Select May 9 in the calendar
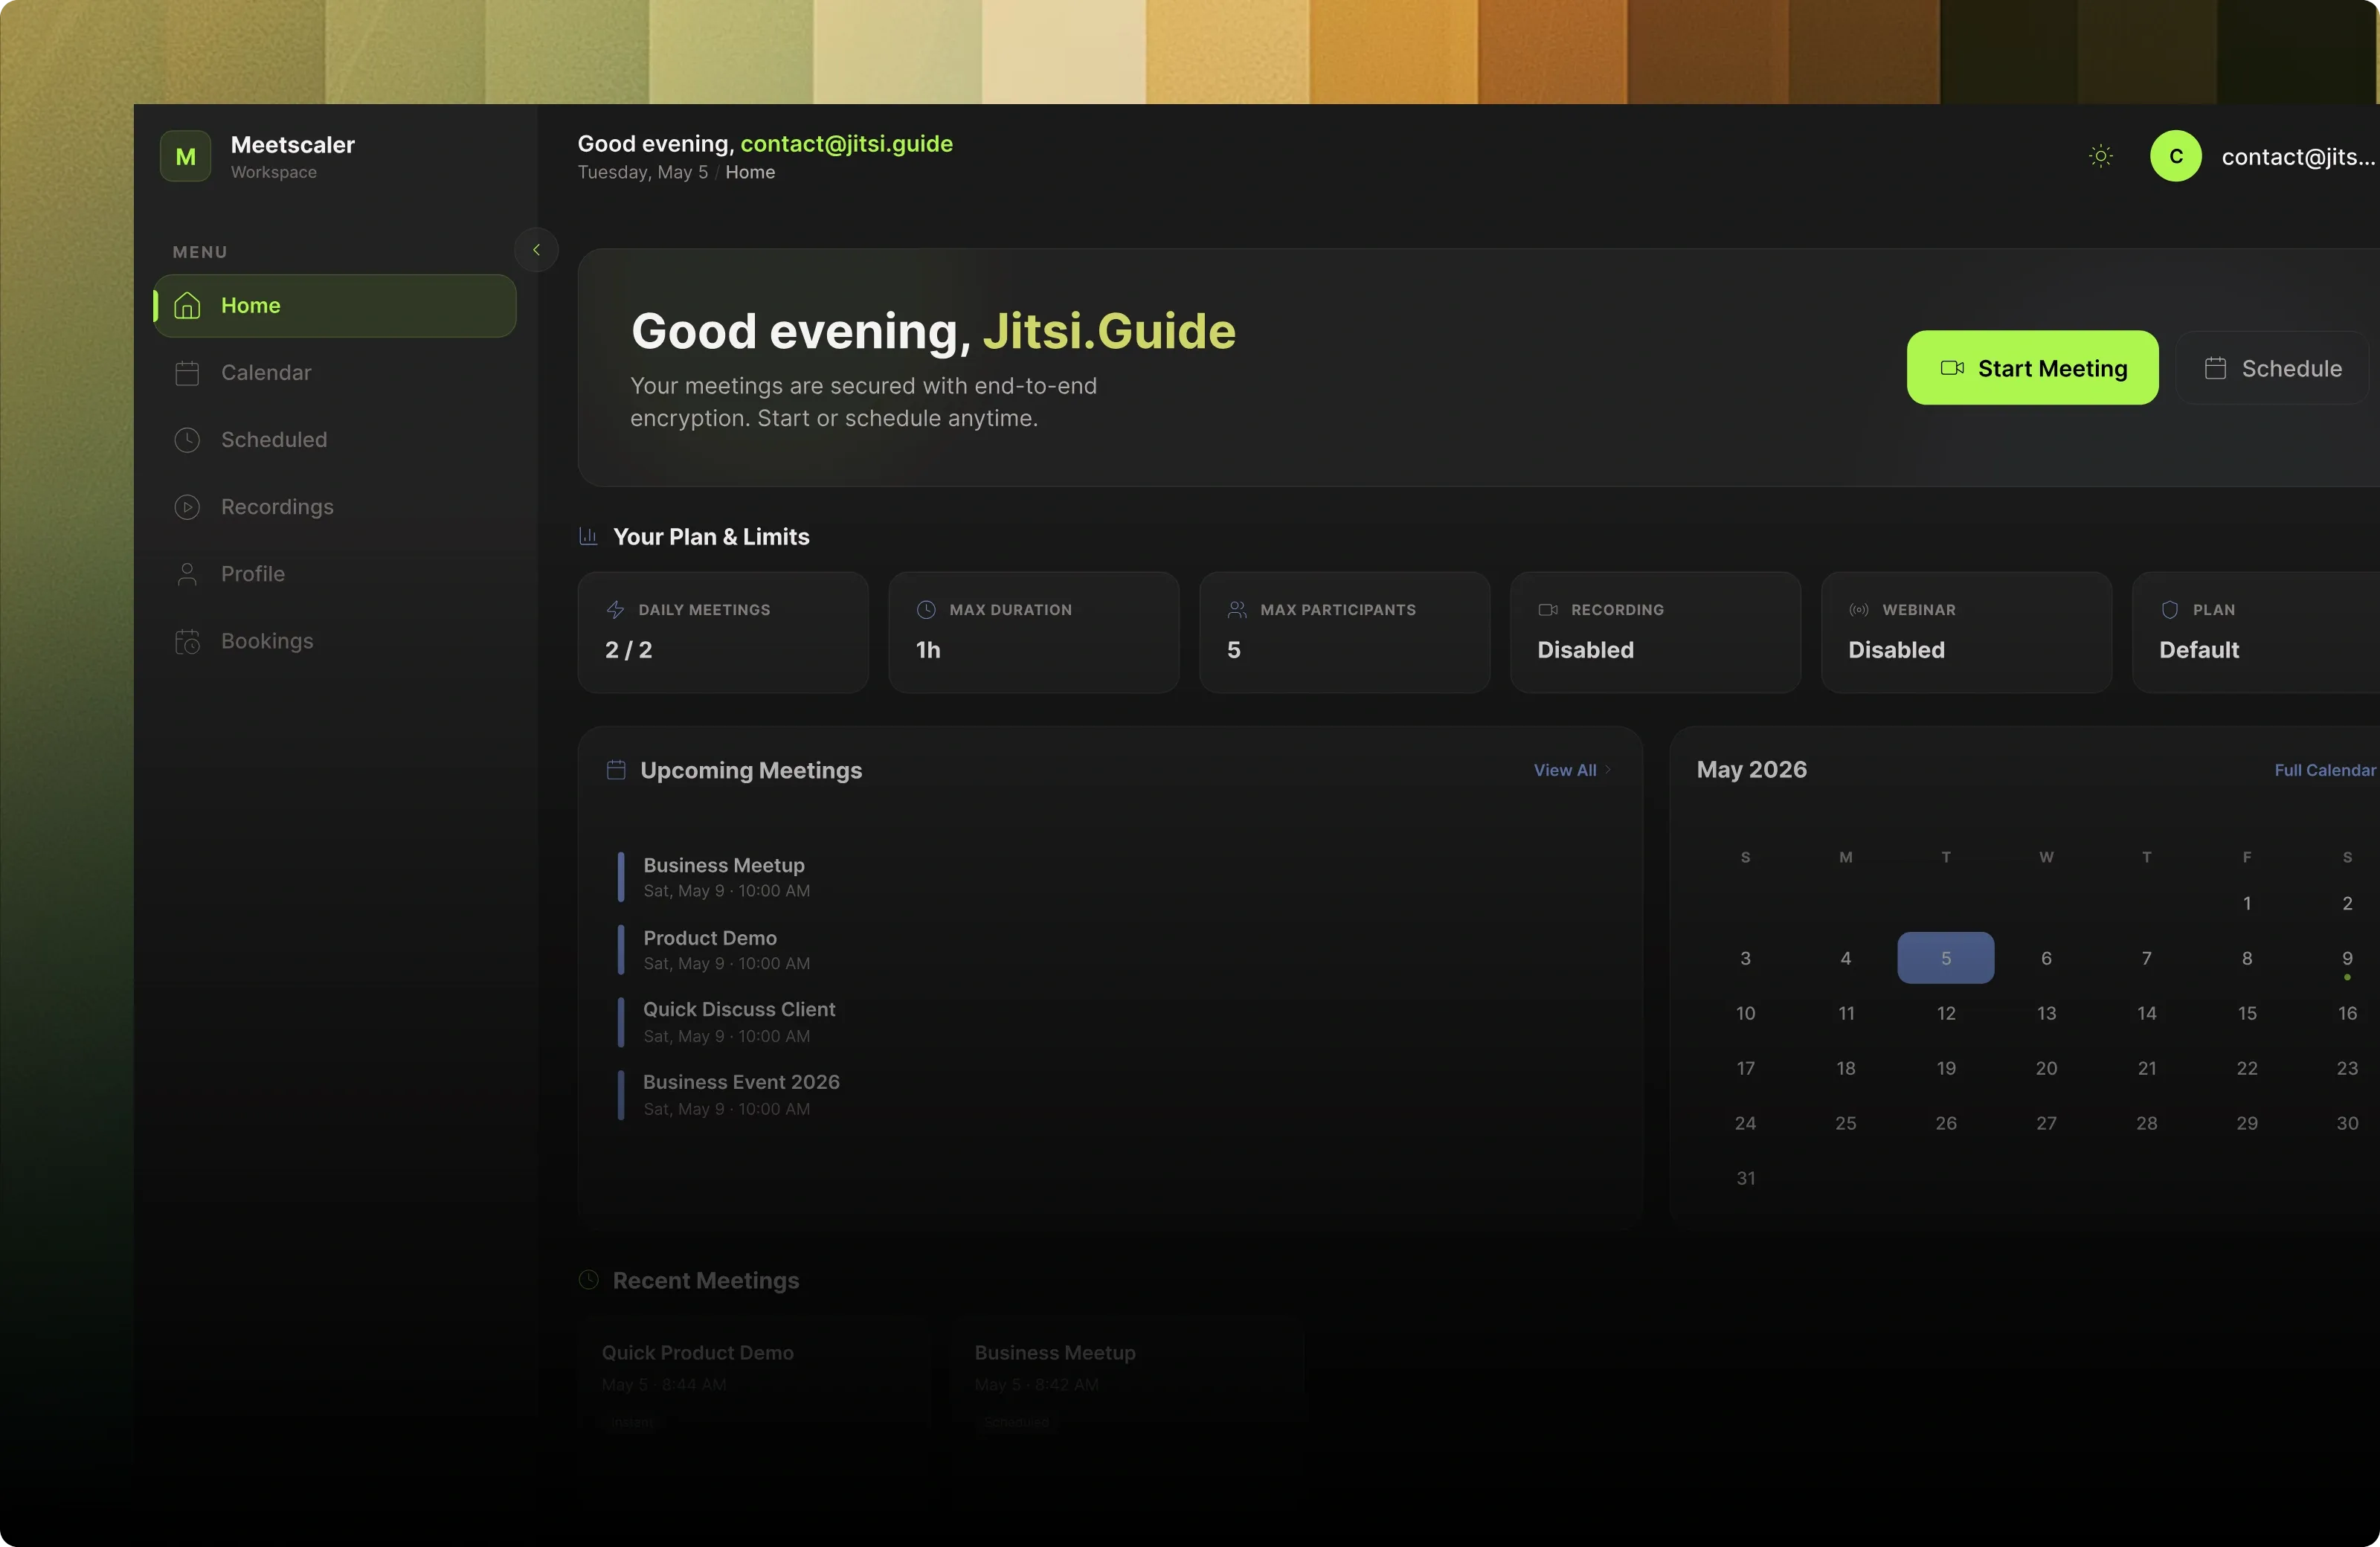2380x1547 pixels. (x=2347, y=959)
